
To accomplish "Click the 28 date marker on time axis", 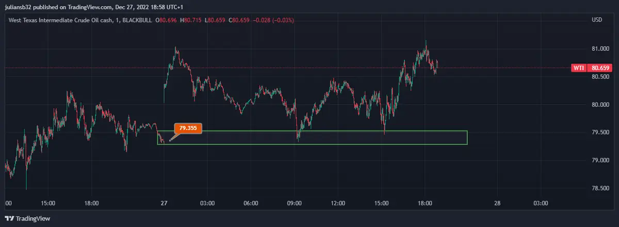I will (x=497, y=203).
